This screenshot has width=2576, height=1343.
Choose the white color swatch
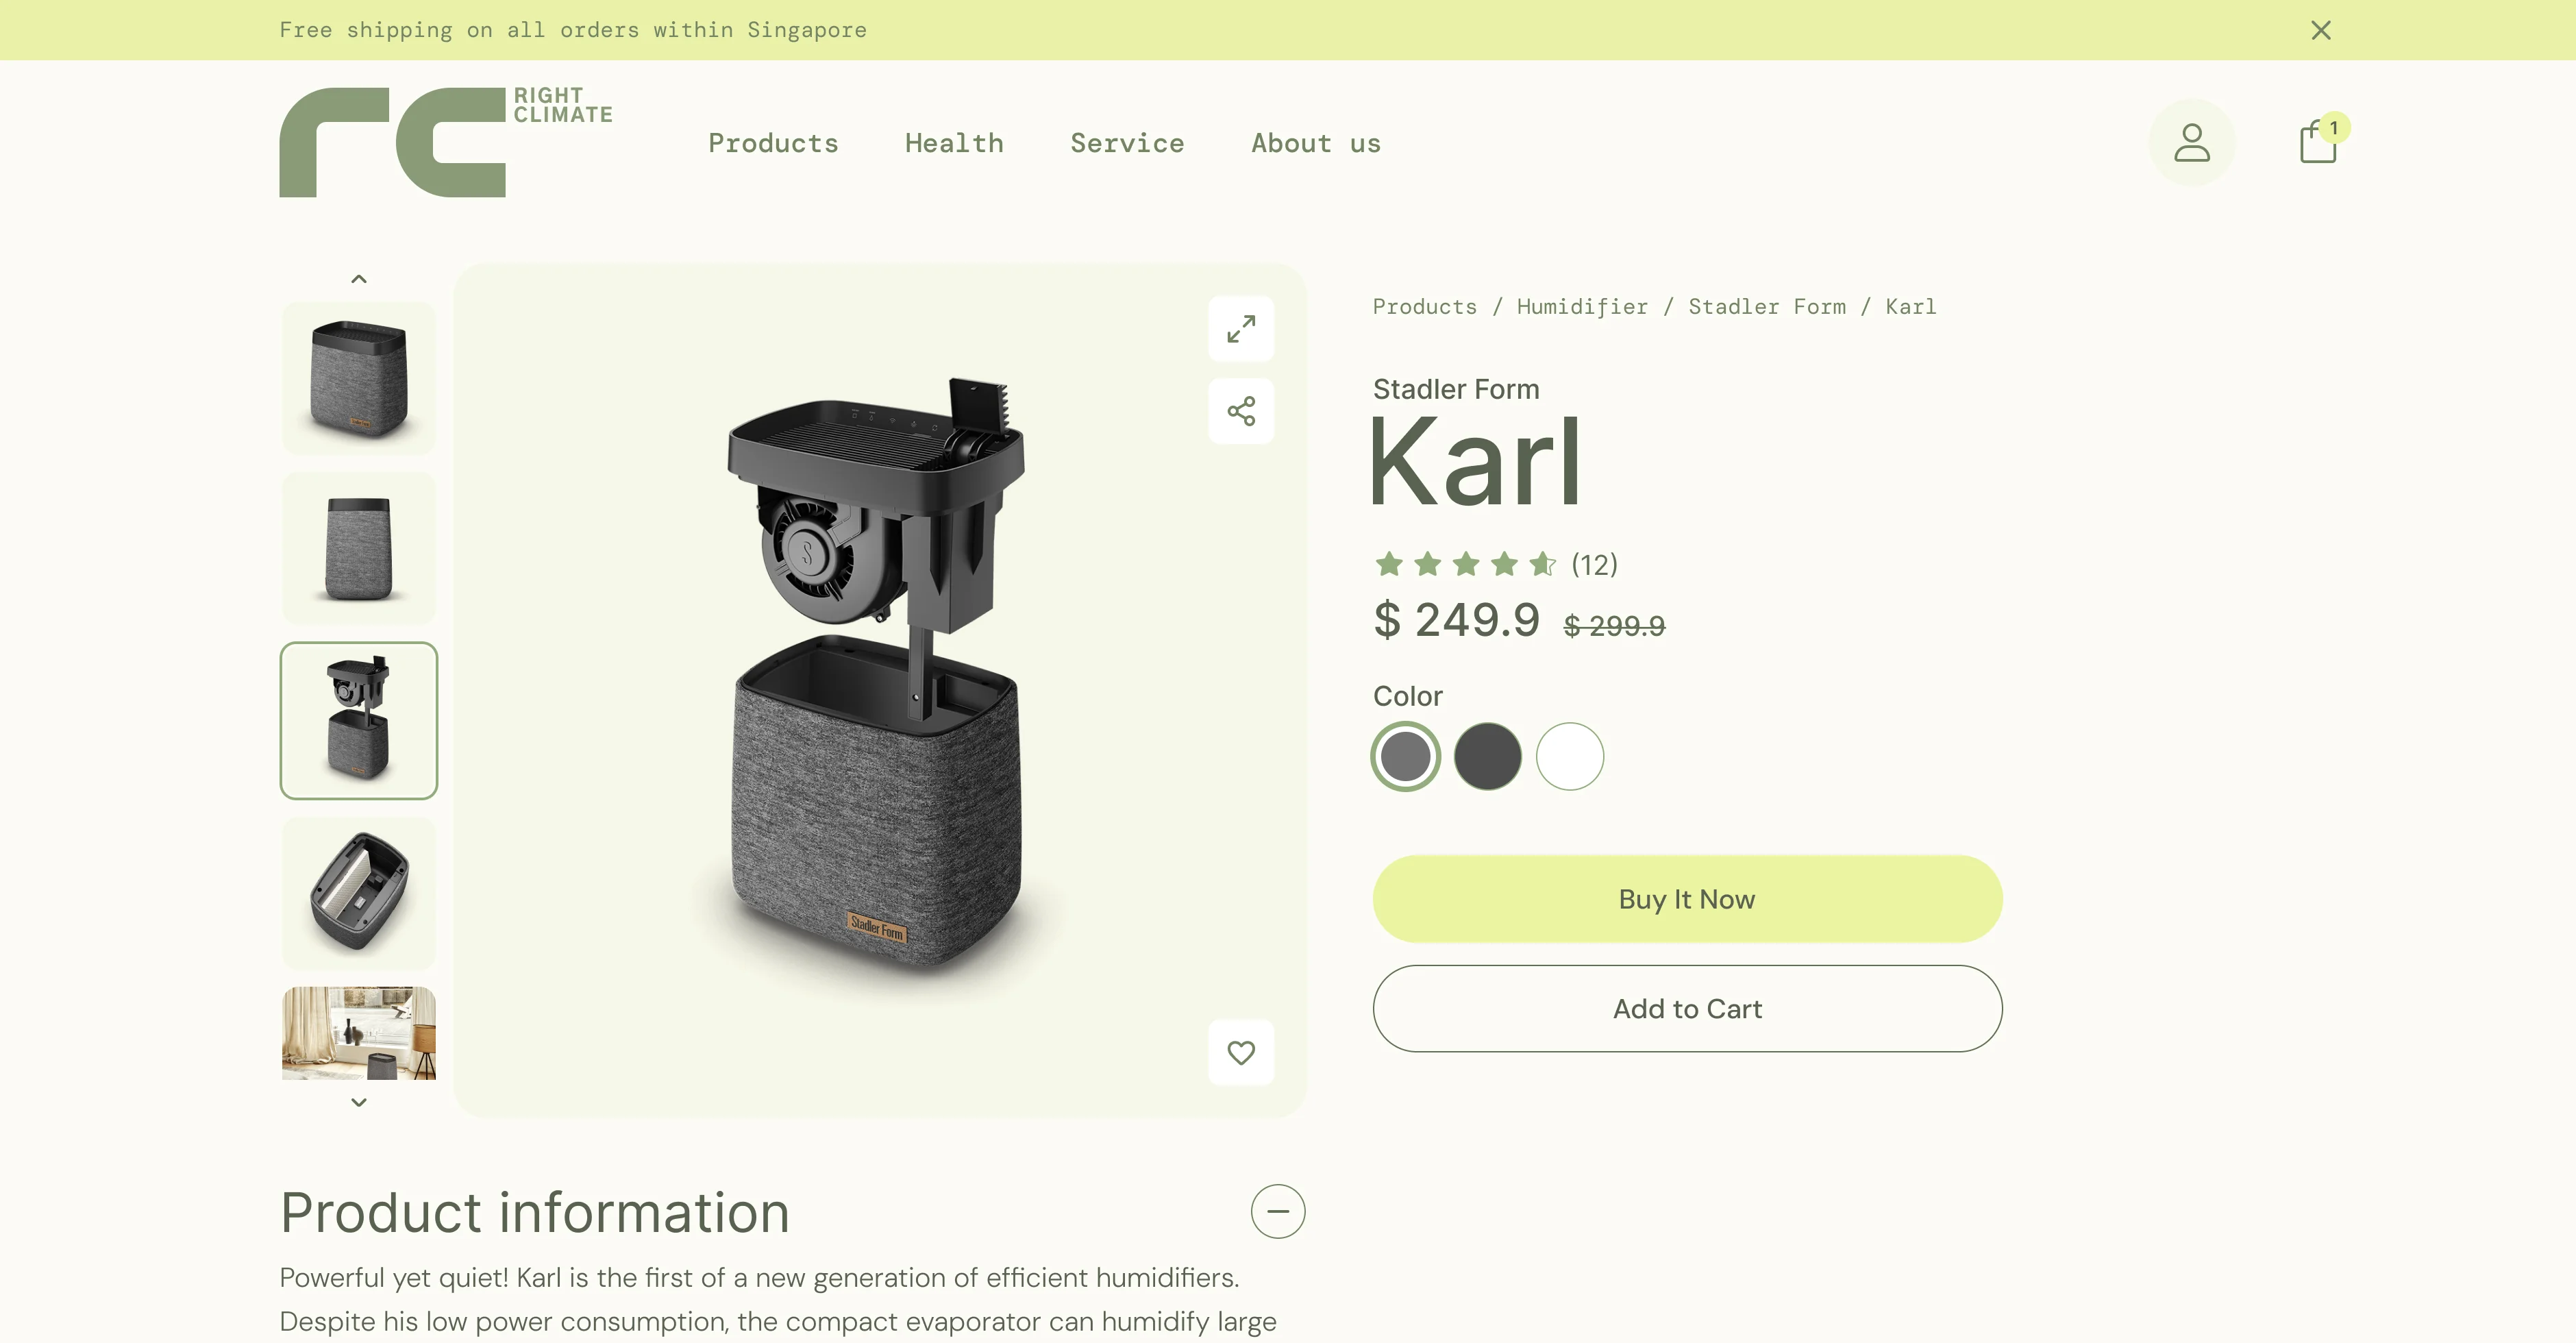click(x=1569, y=756)
